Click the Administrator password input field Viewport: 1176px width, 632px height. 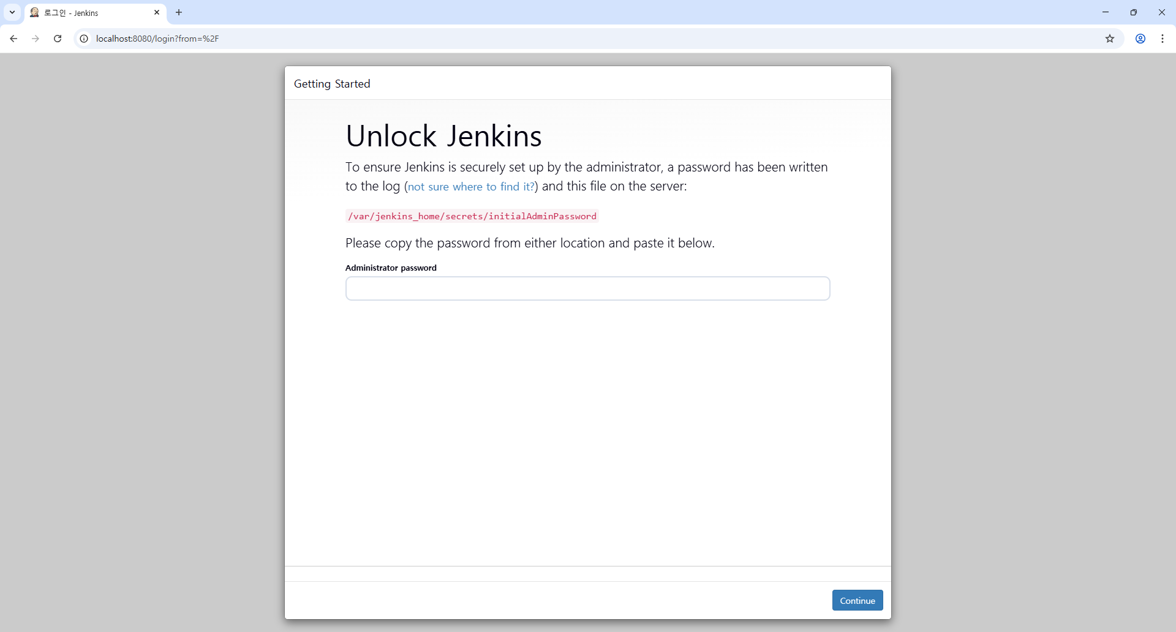587,288
